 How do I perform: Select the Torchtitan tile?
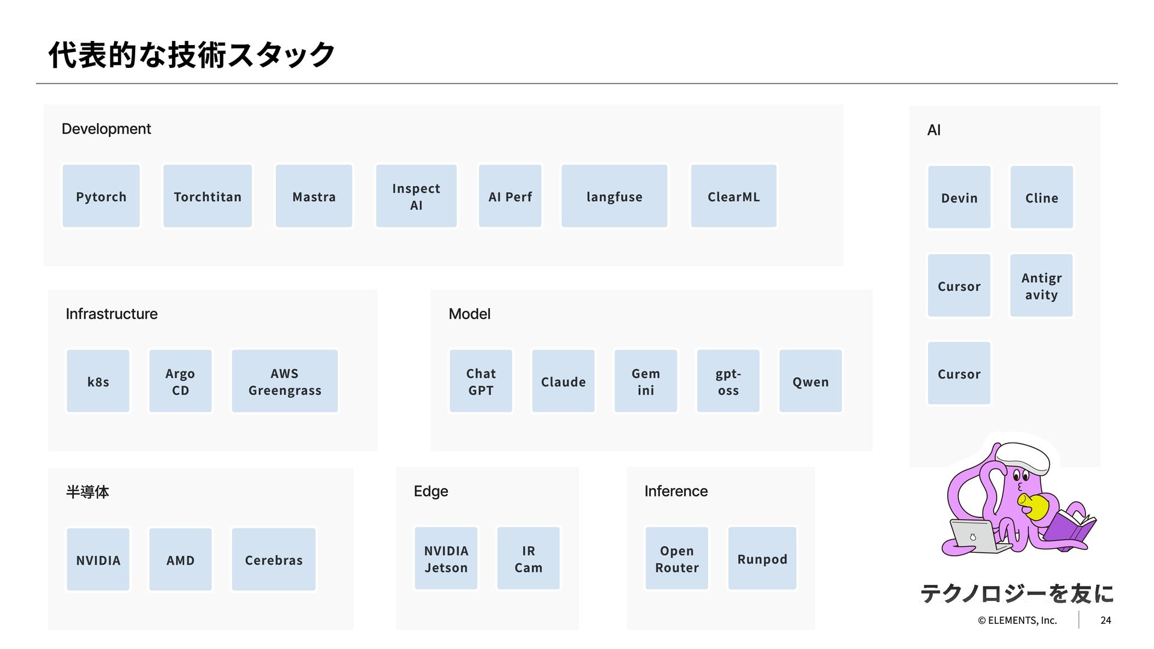(x=207, y=197)
